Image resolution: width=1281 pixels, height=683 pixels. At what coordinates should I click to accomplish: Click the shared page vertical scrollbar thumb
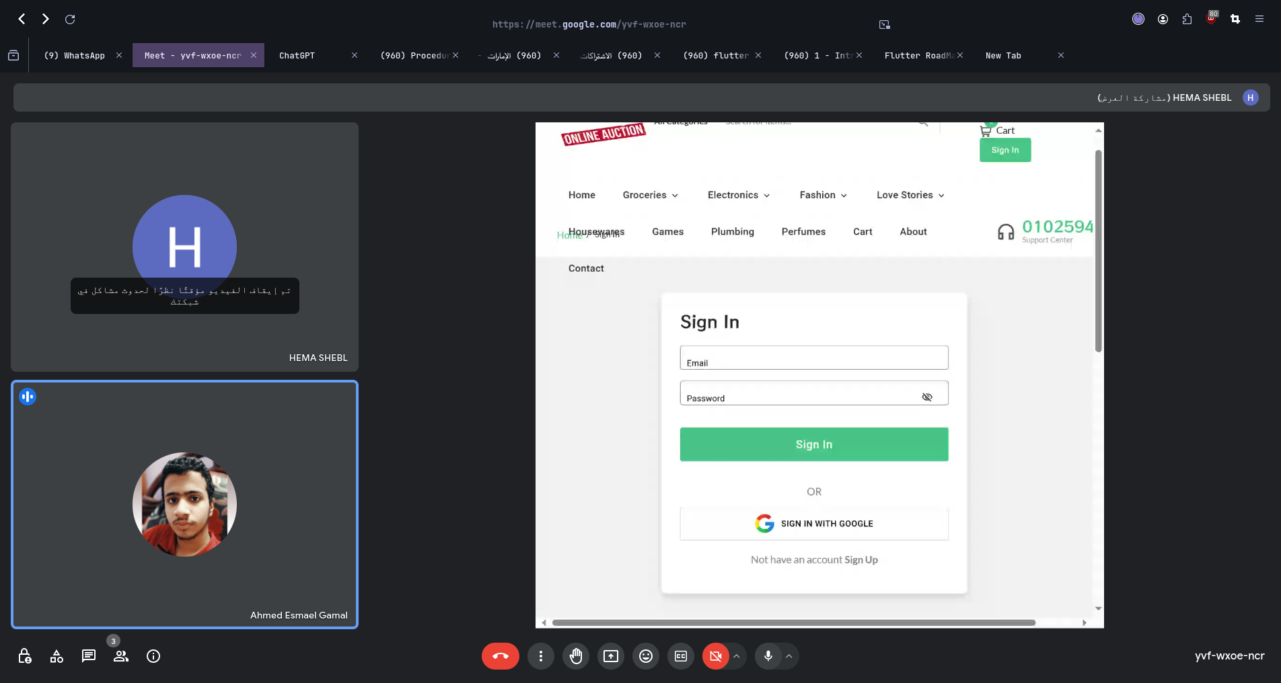1099,250
